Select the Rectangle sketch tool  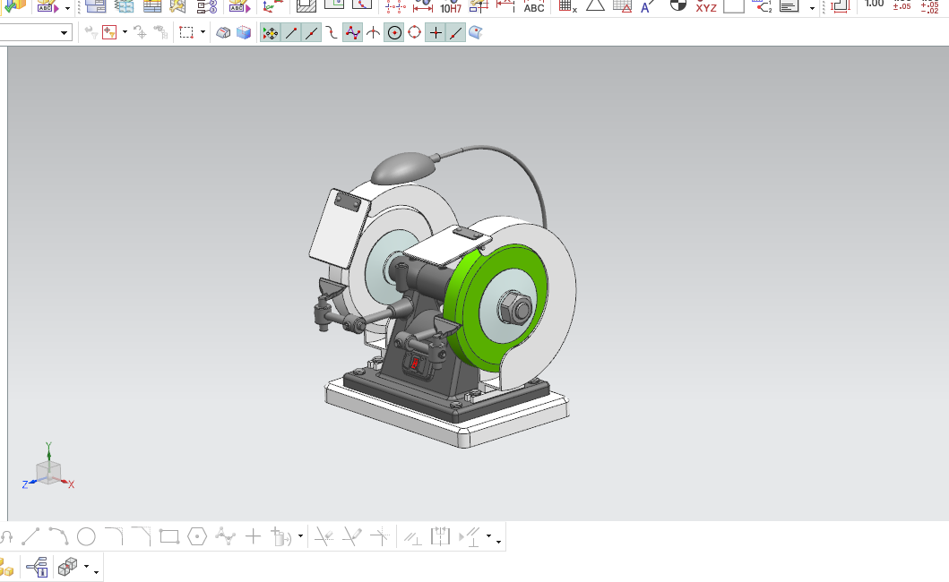coord(168,536)
